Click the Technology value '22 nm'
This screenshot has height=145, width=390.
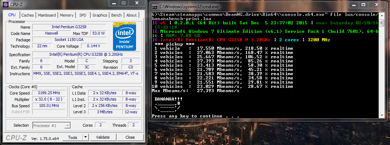[x=42, y=46]
